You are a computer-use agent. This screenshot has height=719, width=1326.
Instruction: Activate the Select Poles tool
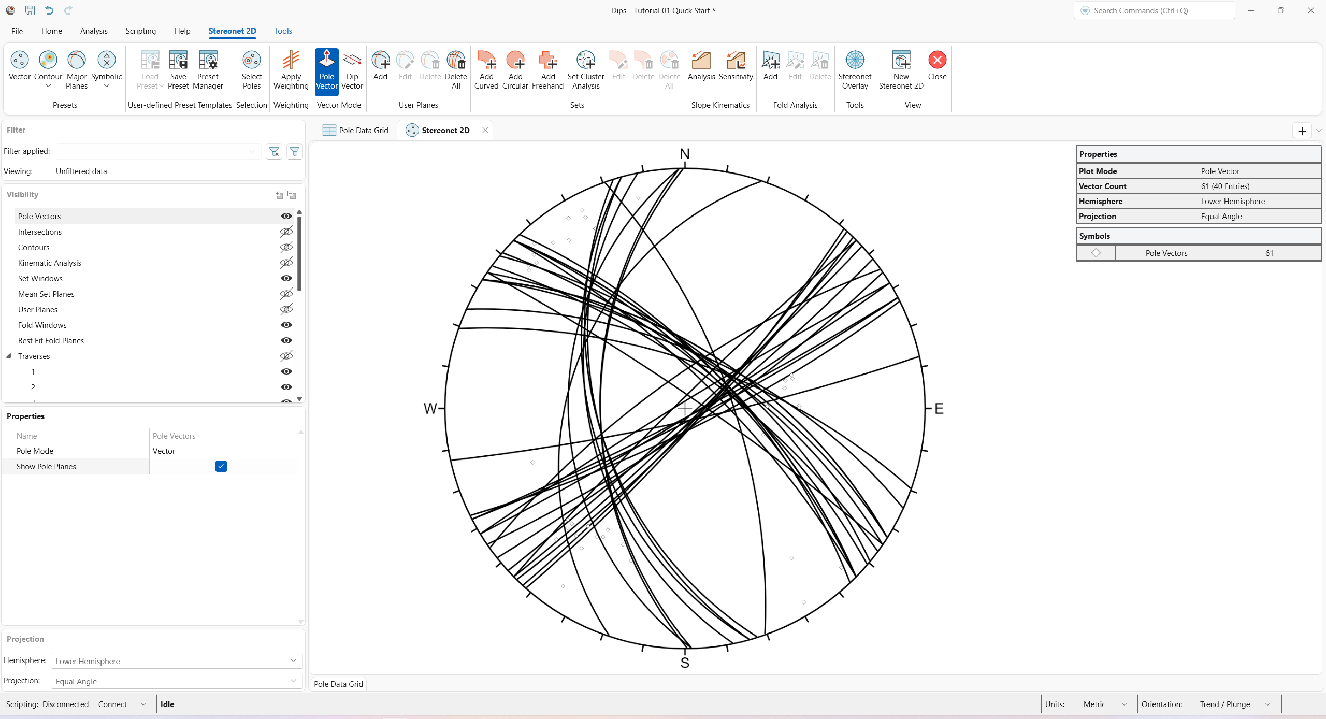tap(252, 70)
